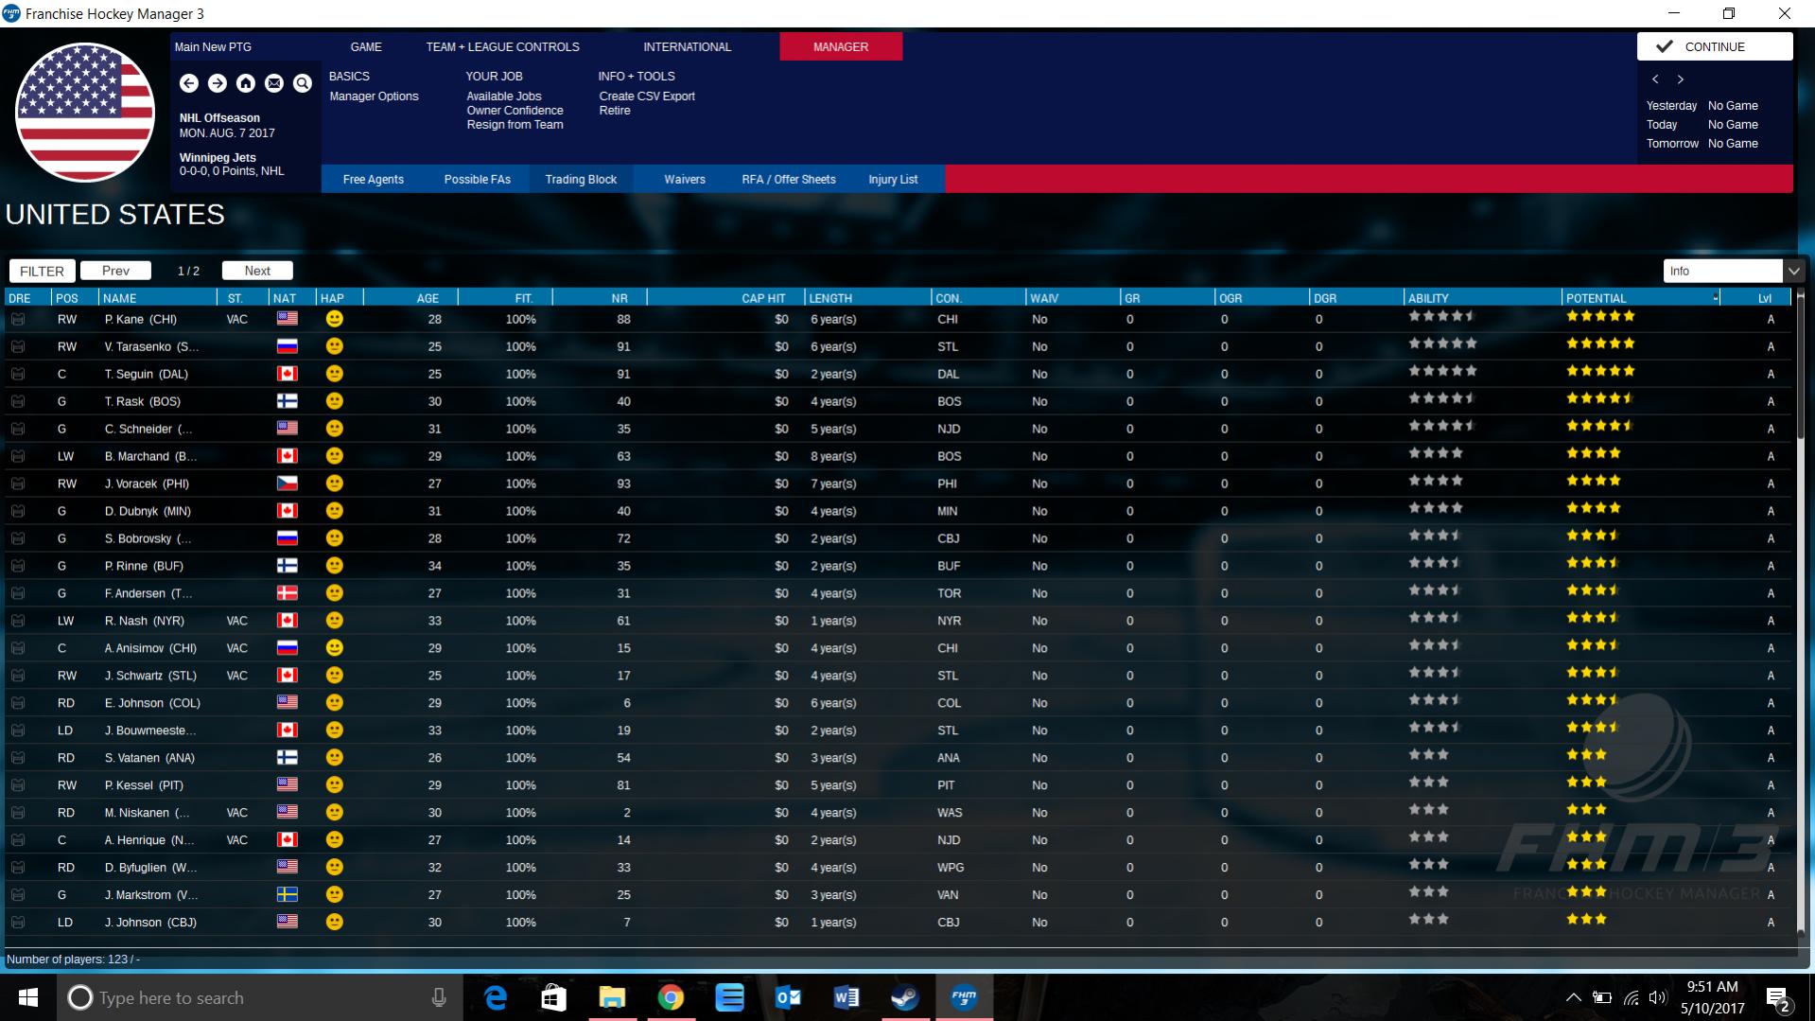Click the search magnifier icon
Screen dimensions: 1815x1021
click(303, 83)
